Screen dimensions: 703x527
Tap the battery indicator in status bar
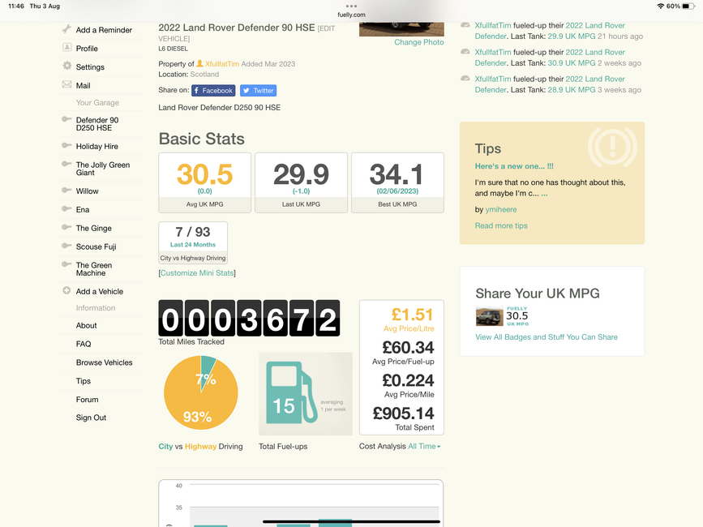coord(688,6)
